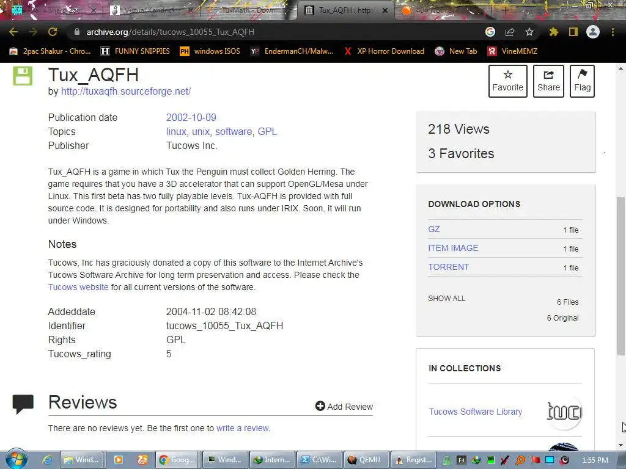Open the Tucows Software Library collection
The image size is (626, 469).
coord(475,412)
